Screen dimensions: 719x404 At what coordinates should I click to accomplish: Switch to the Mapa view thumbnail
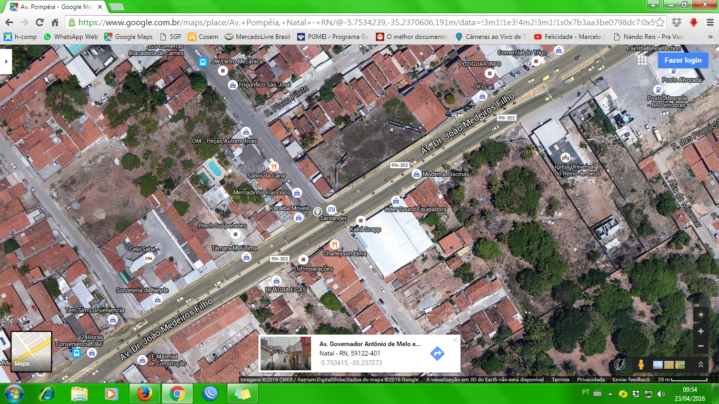coord(32,351)
